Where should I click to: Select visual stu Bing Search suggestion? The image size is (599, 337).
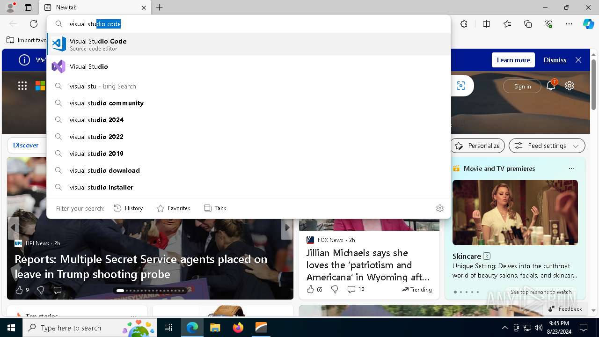[248, 86]
